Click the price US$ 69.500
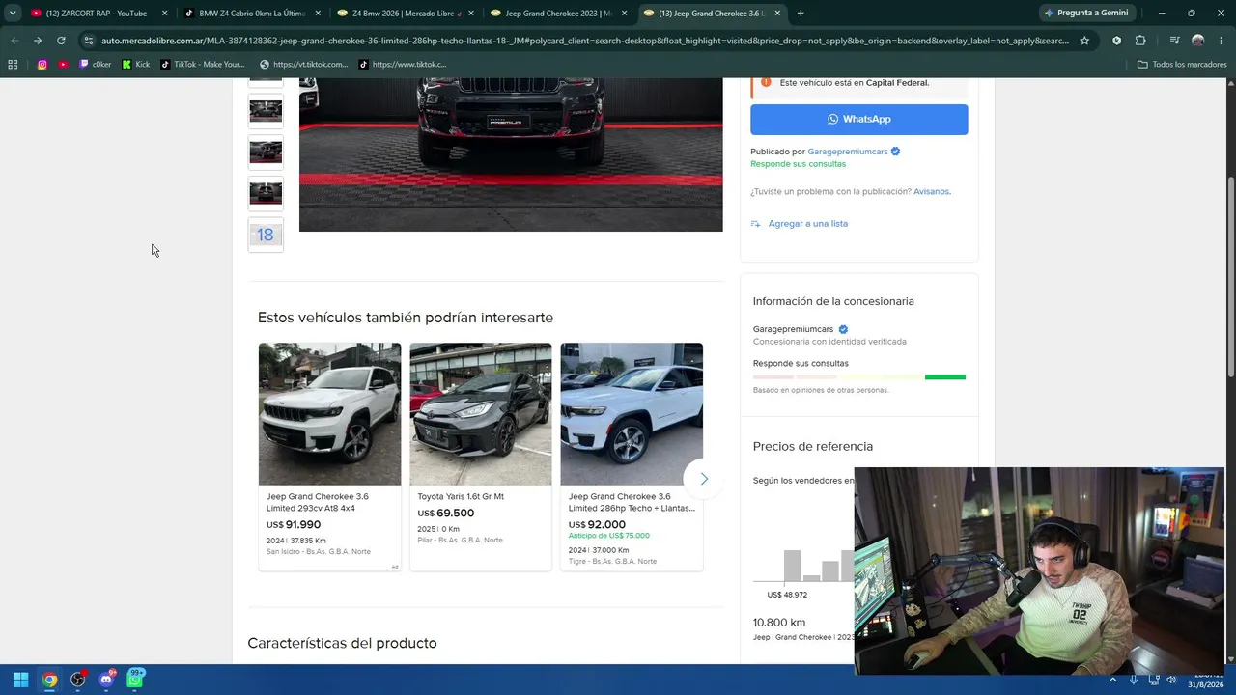The image size is (1236, 695). coord(446,514)
